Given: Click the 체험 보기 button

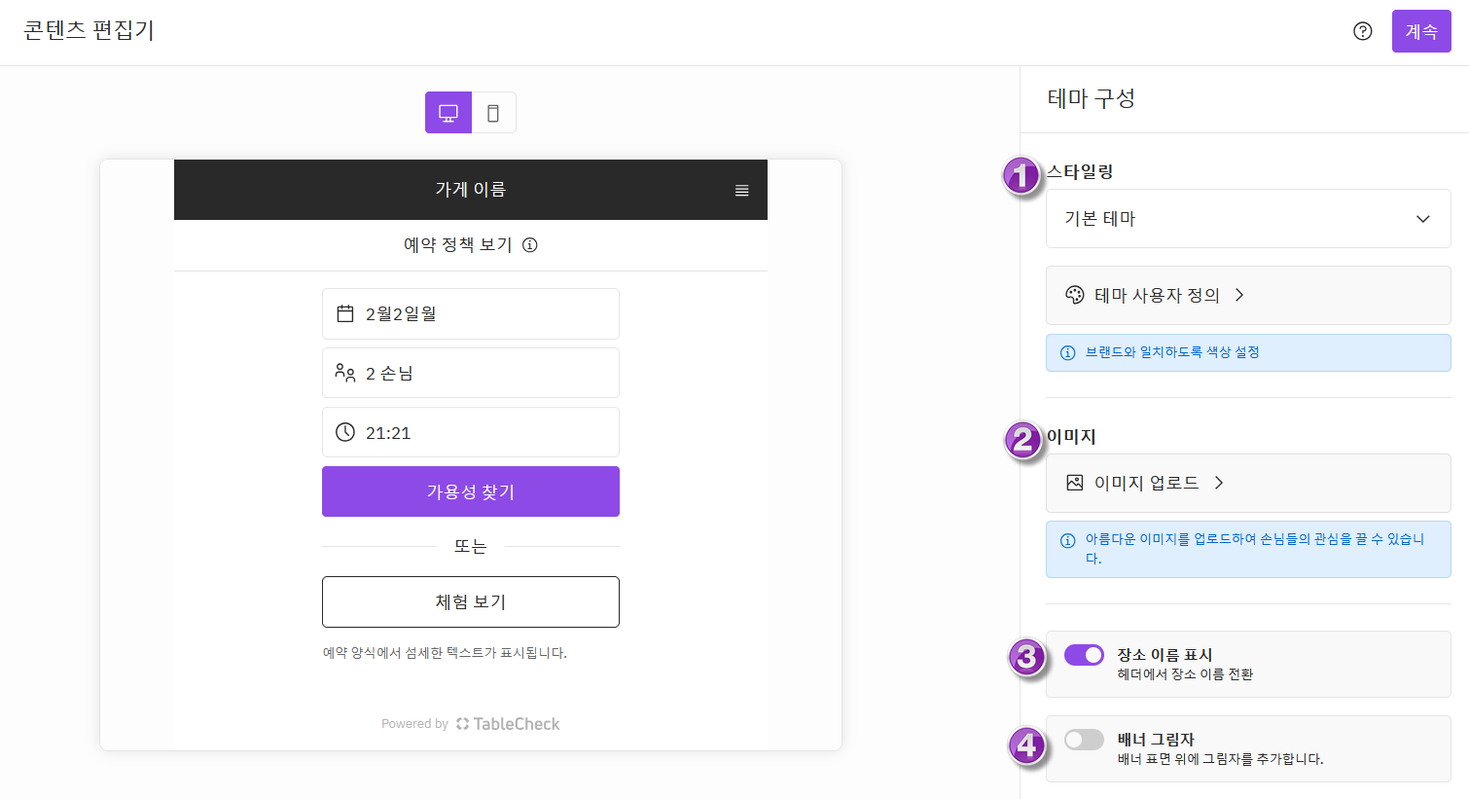Looking at the screenshot, I should coord(471,601).
